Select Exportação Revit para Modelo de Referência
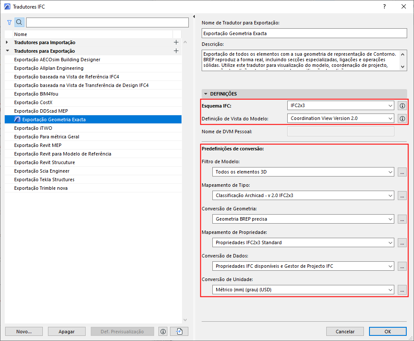The width and height of the screenshot is (414, 341). click(93, 154)
